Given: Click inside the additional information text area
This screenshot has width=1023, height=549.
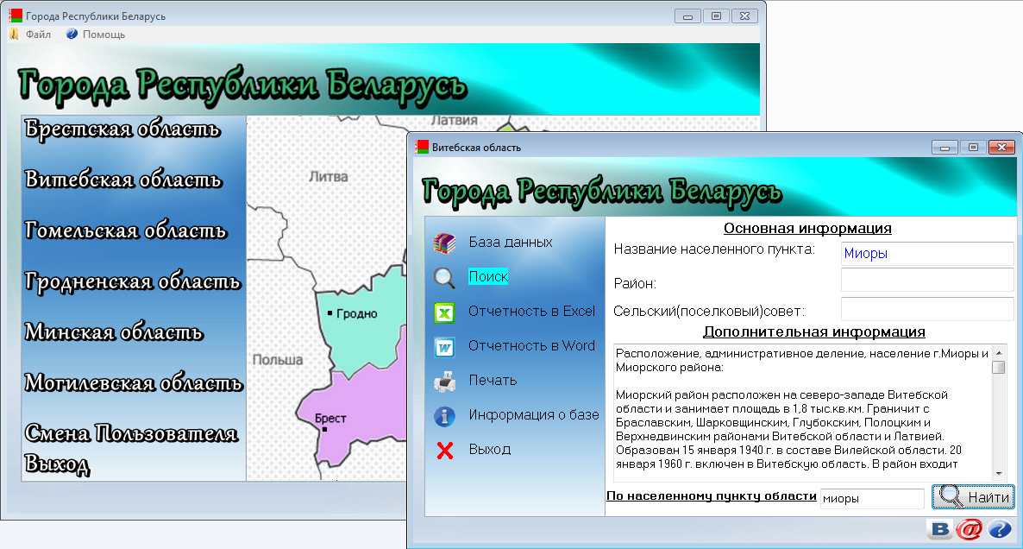Looking at the screenshot, I should tap(802, 413).
